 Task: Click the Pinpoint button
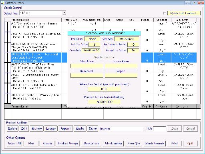pyautogui.click(x=66, y=128)
